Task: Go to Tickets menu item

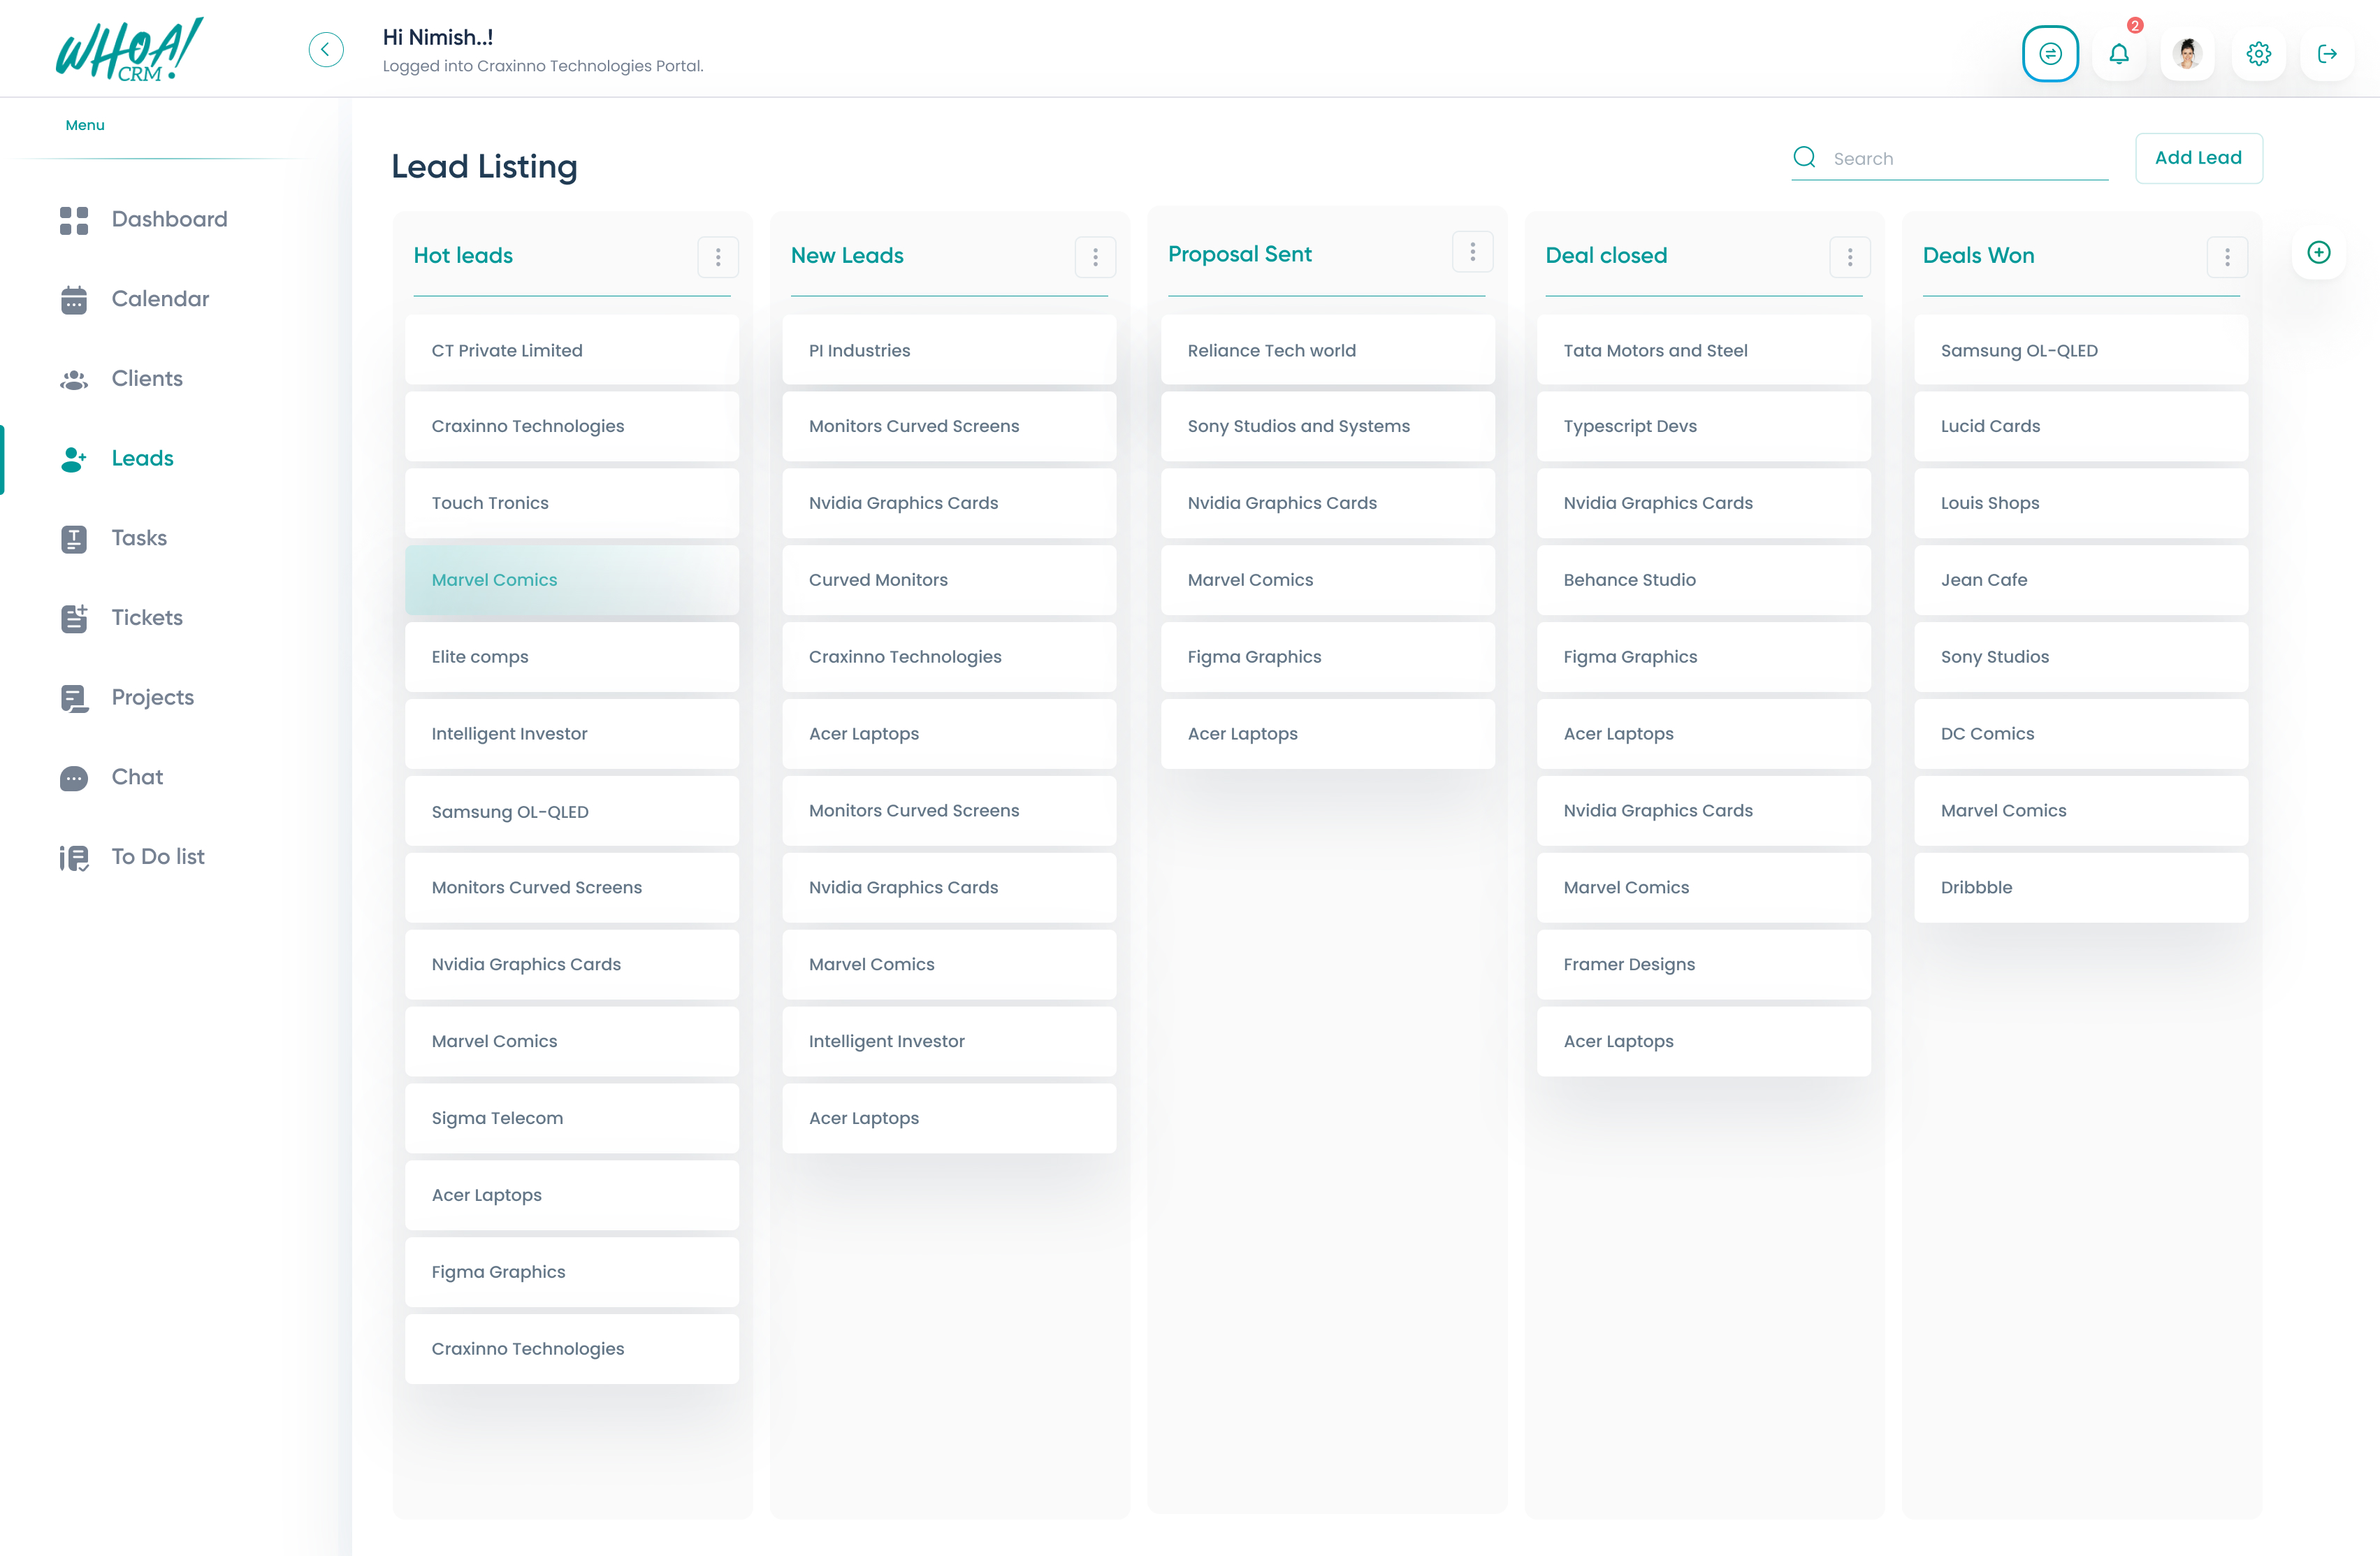Action: coord(147,617)
